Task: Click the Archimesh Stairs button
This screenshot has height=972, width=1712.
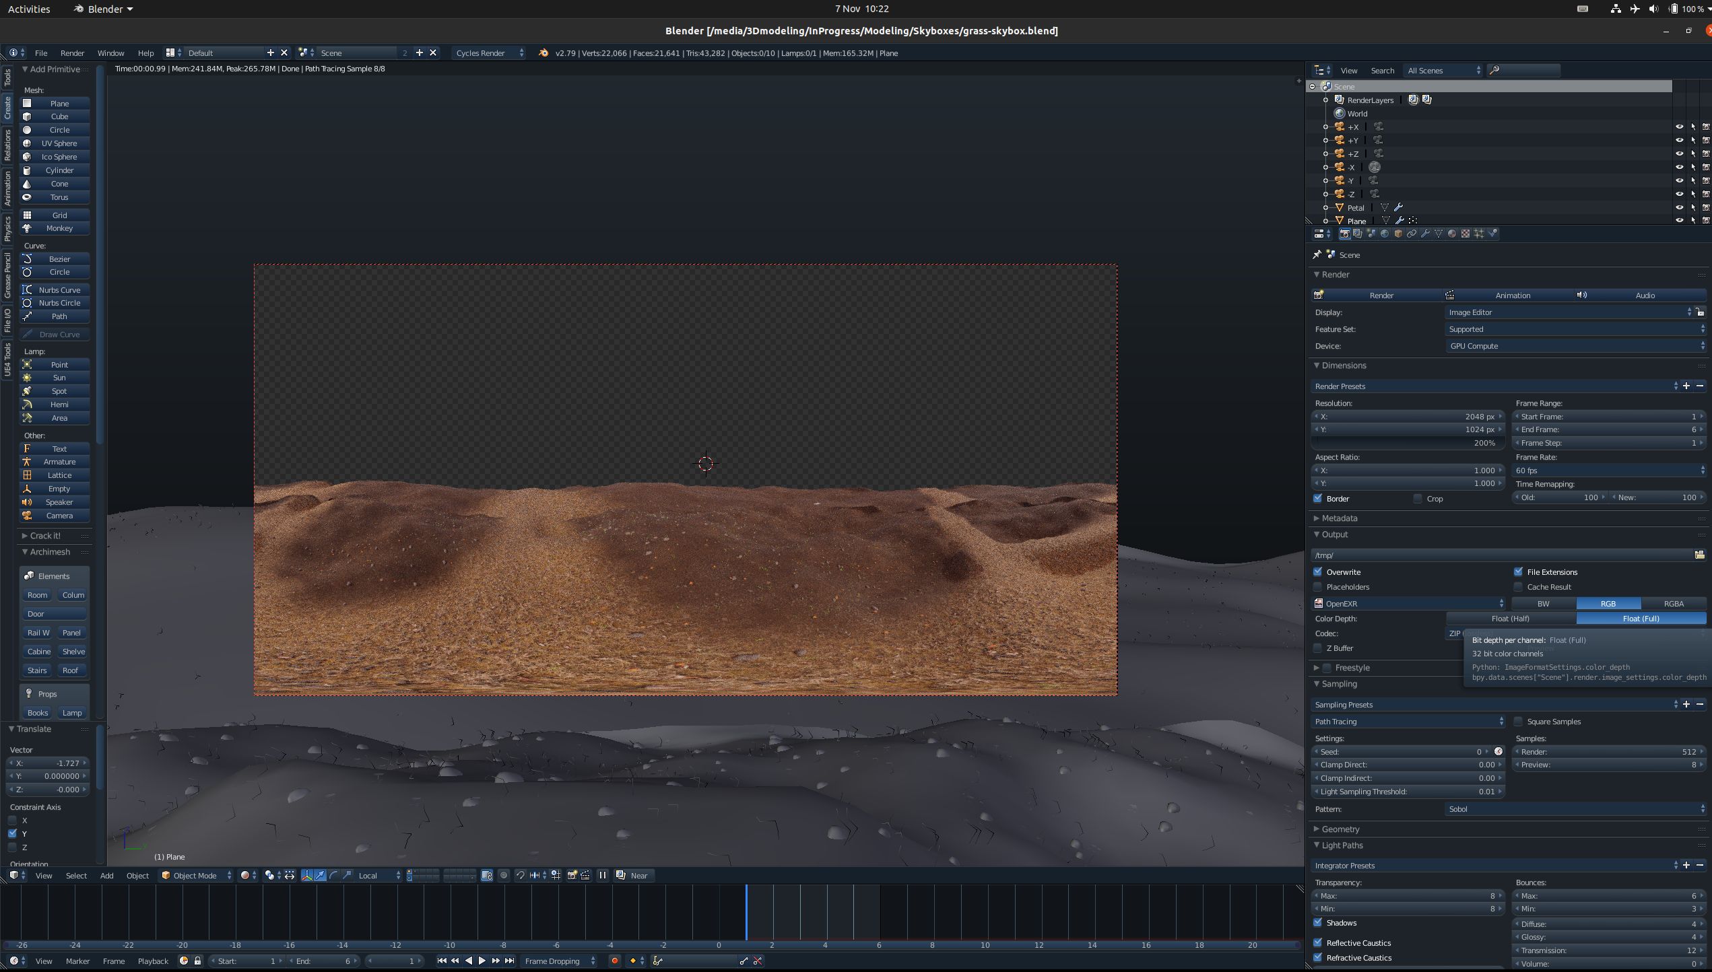Action: [37, 670]
